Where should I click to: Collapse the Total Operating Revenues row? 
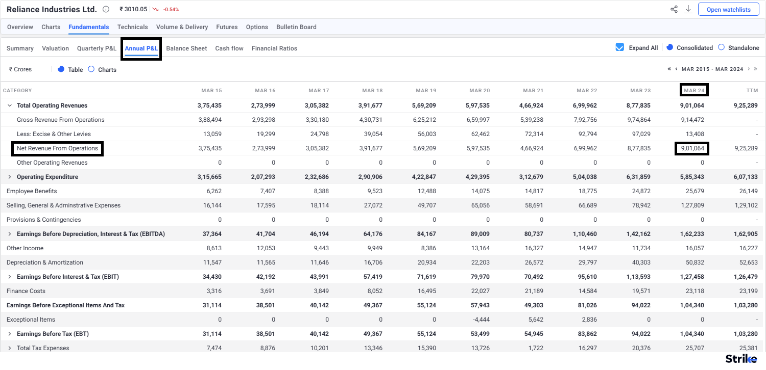(9, 105)
